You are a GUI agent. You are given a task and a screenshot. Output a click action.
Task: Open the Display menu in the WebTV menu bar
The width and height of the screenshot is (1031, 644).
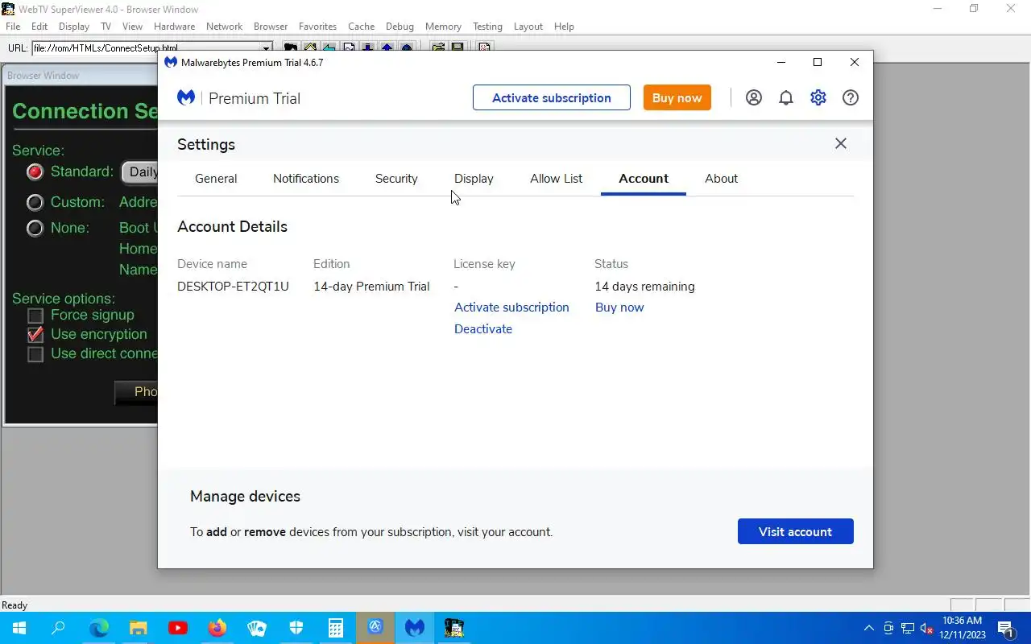click(74, 27)
